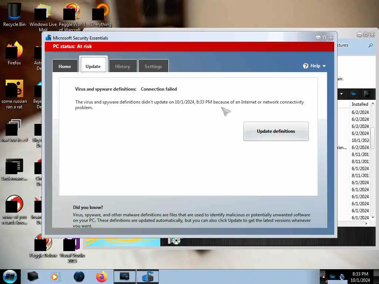Open the Recycle Bin desktop icon
The height and width of the screenshot is (284, 379).
coord(14,14)
